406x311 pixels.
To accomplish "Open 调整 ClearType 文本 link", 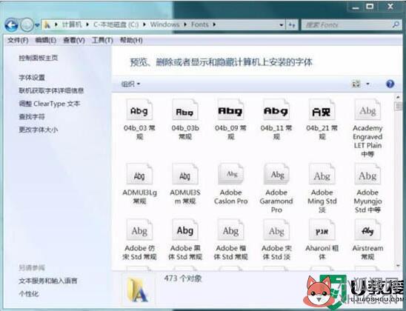I will tap(49, 104).
